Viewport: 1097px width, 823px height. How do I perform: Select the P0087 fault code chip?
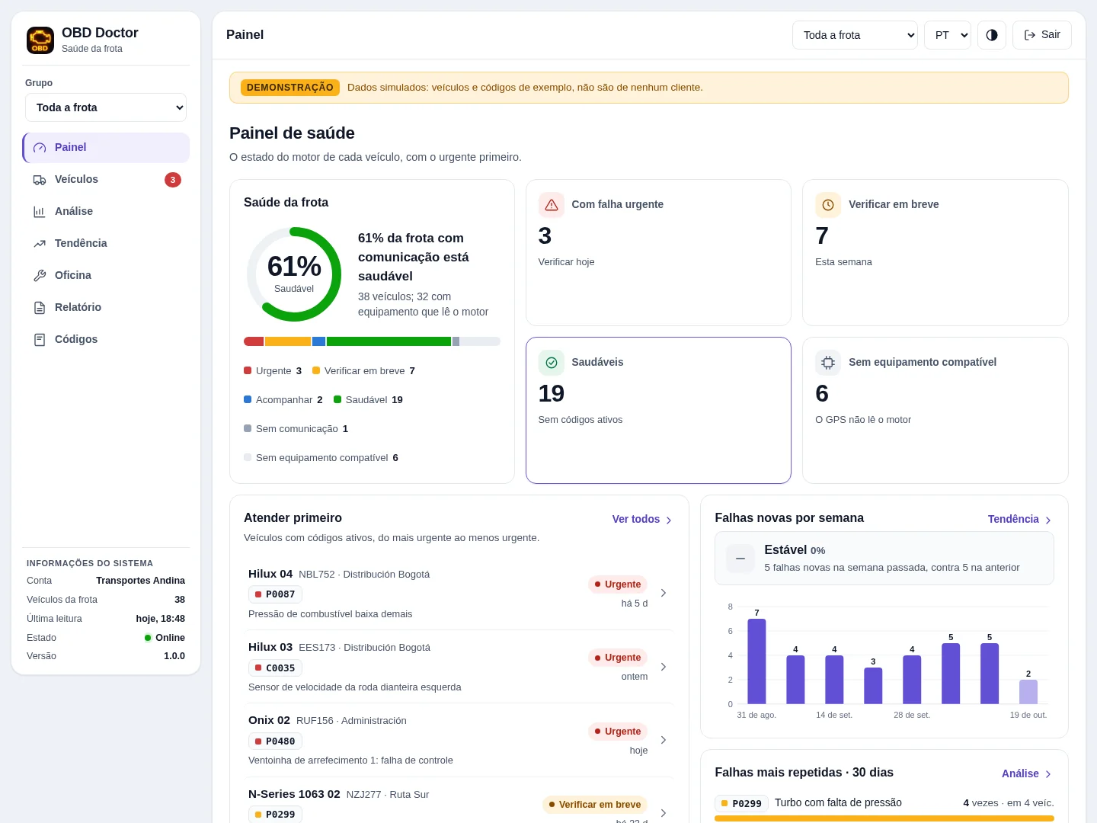click(275, 594)
